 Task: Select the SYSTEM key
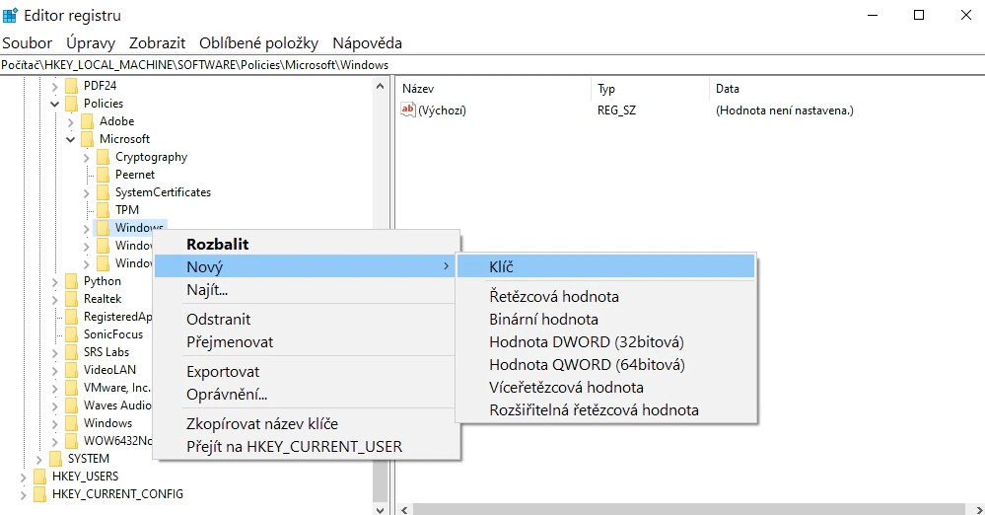[x=88, y=459]
